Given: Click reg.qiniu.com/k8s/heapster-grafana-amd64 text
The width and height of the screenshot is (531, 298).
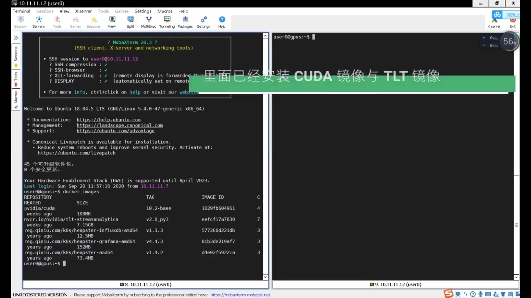Looking at the screenshot, I should (x=80, y=241).
